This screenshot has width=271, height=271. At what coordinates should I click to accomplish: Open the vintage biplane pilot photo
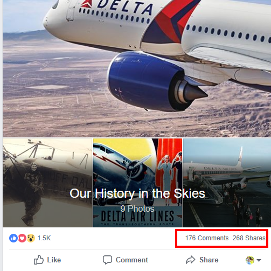pos(47,183)
